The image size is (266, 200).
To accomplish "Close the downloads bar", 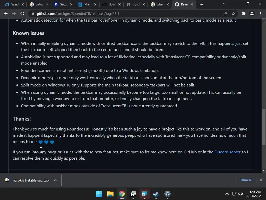I will click(261, 180).
